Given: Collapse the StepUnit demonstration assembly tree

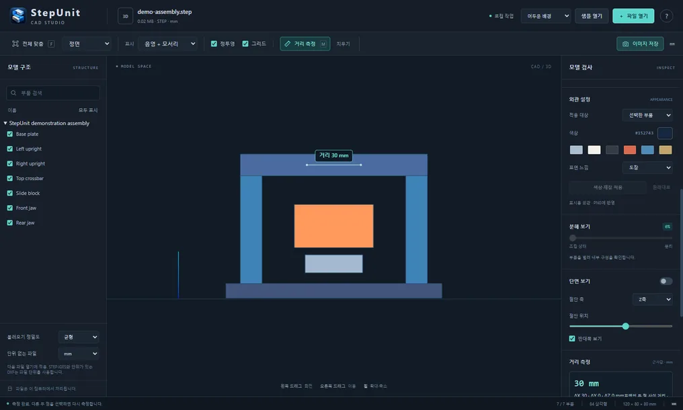Looking at the screenshot, I should pyautogui.click(x=5, y=123).
